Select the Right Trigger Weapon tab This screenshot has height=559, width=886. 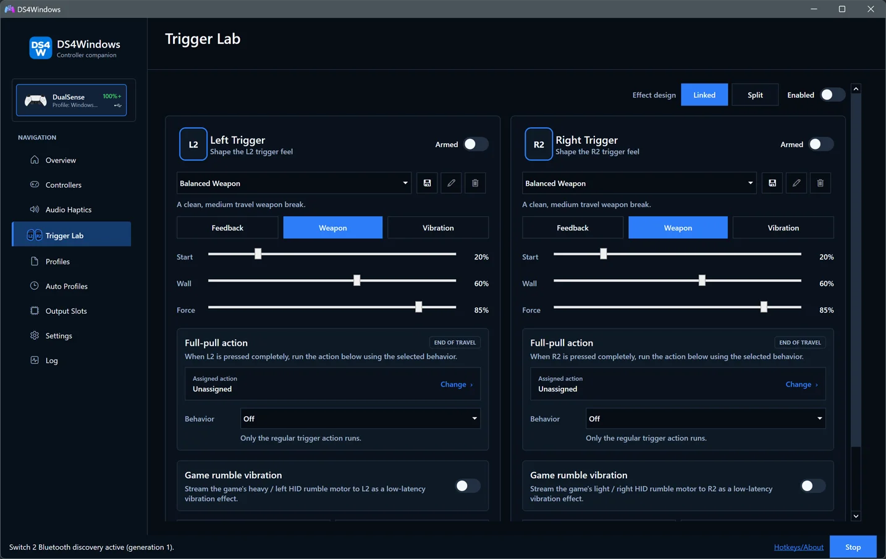tap(678, 227)
